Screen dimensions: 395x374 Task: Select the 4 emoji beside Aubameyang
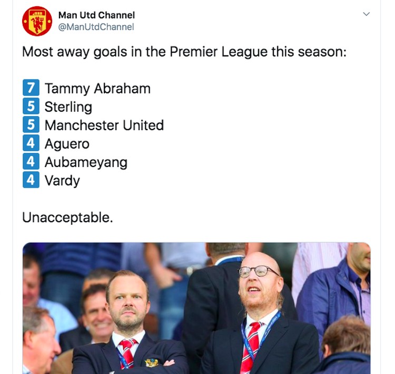coord(31,161)
